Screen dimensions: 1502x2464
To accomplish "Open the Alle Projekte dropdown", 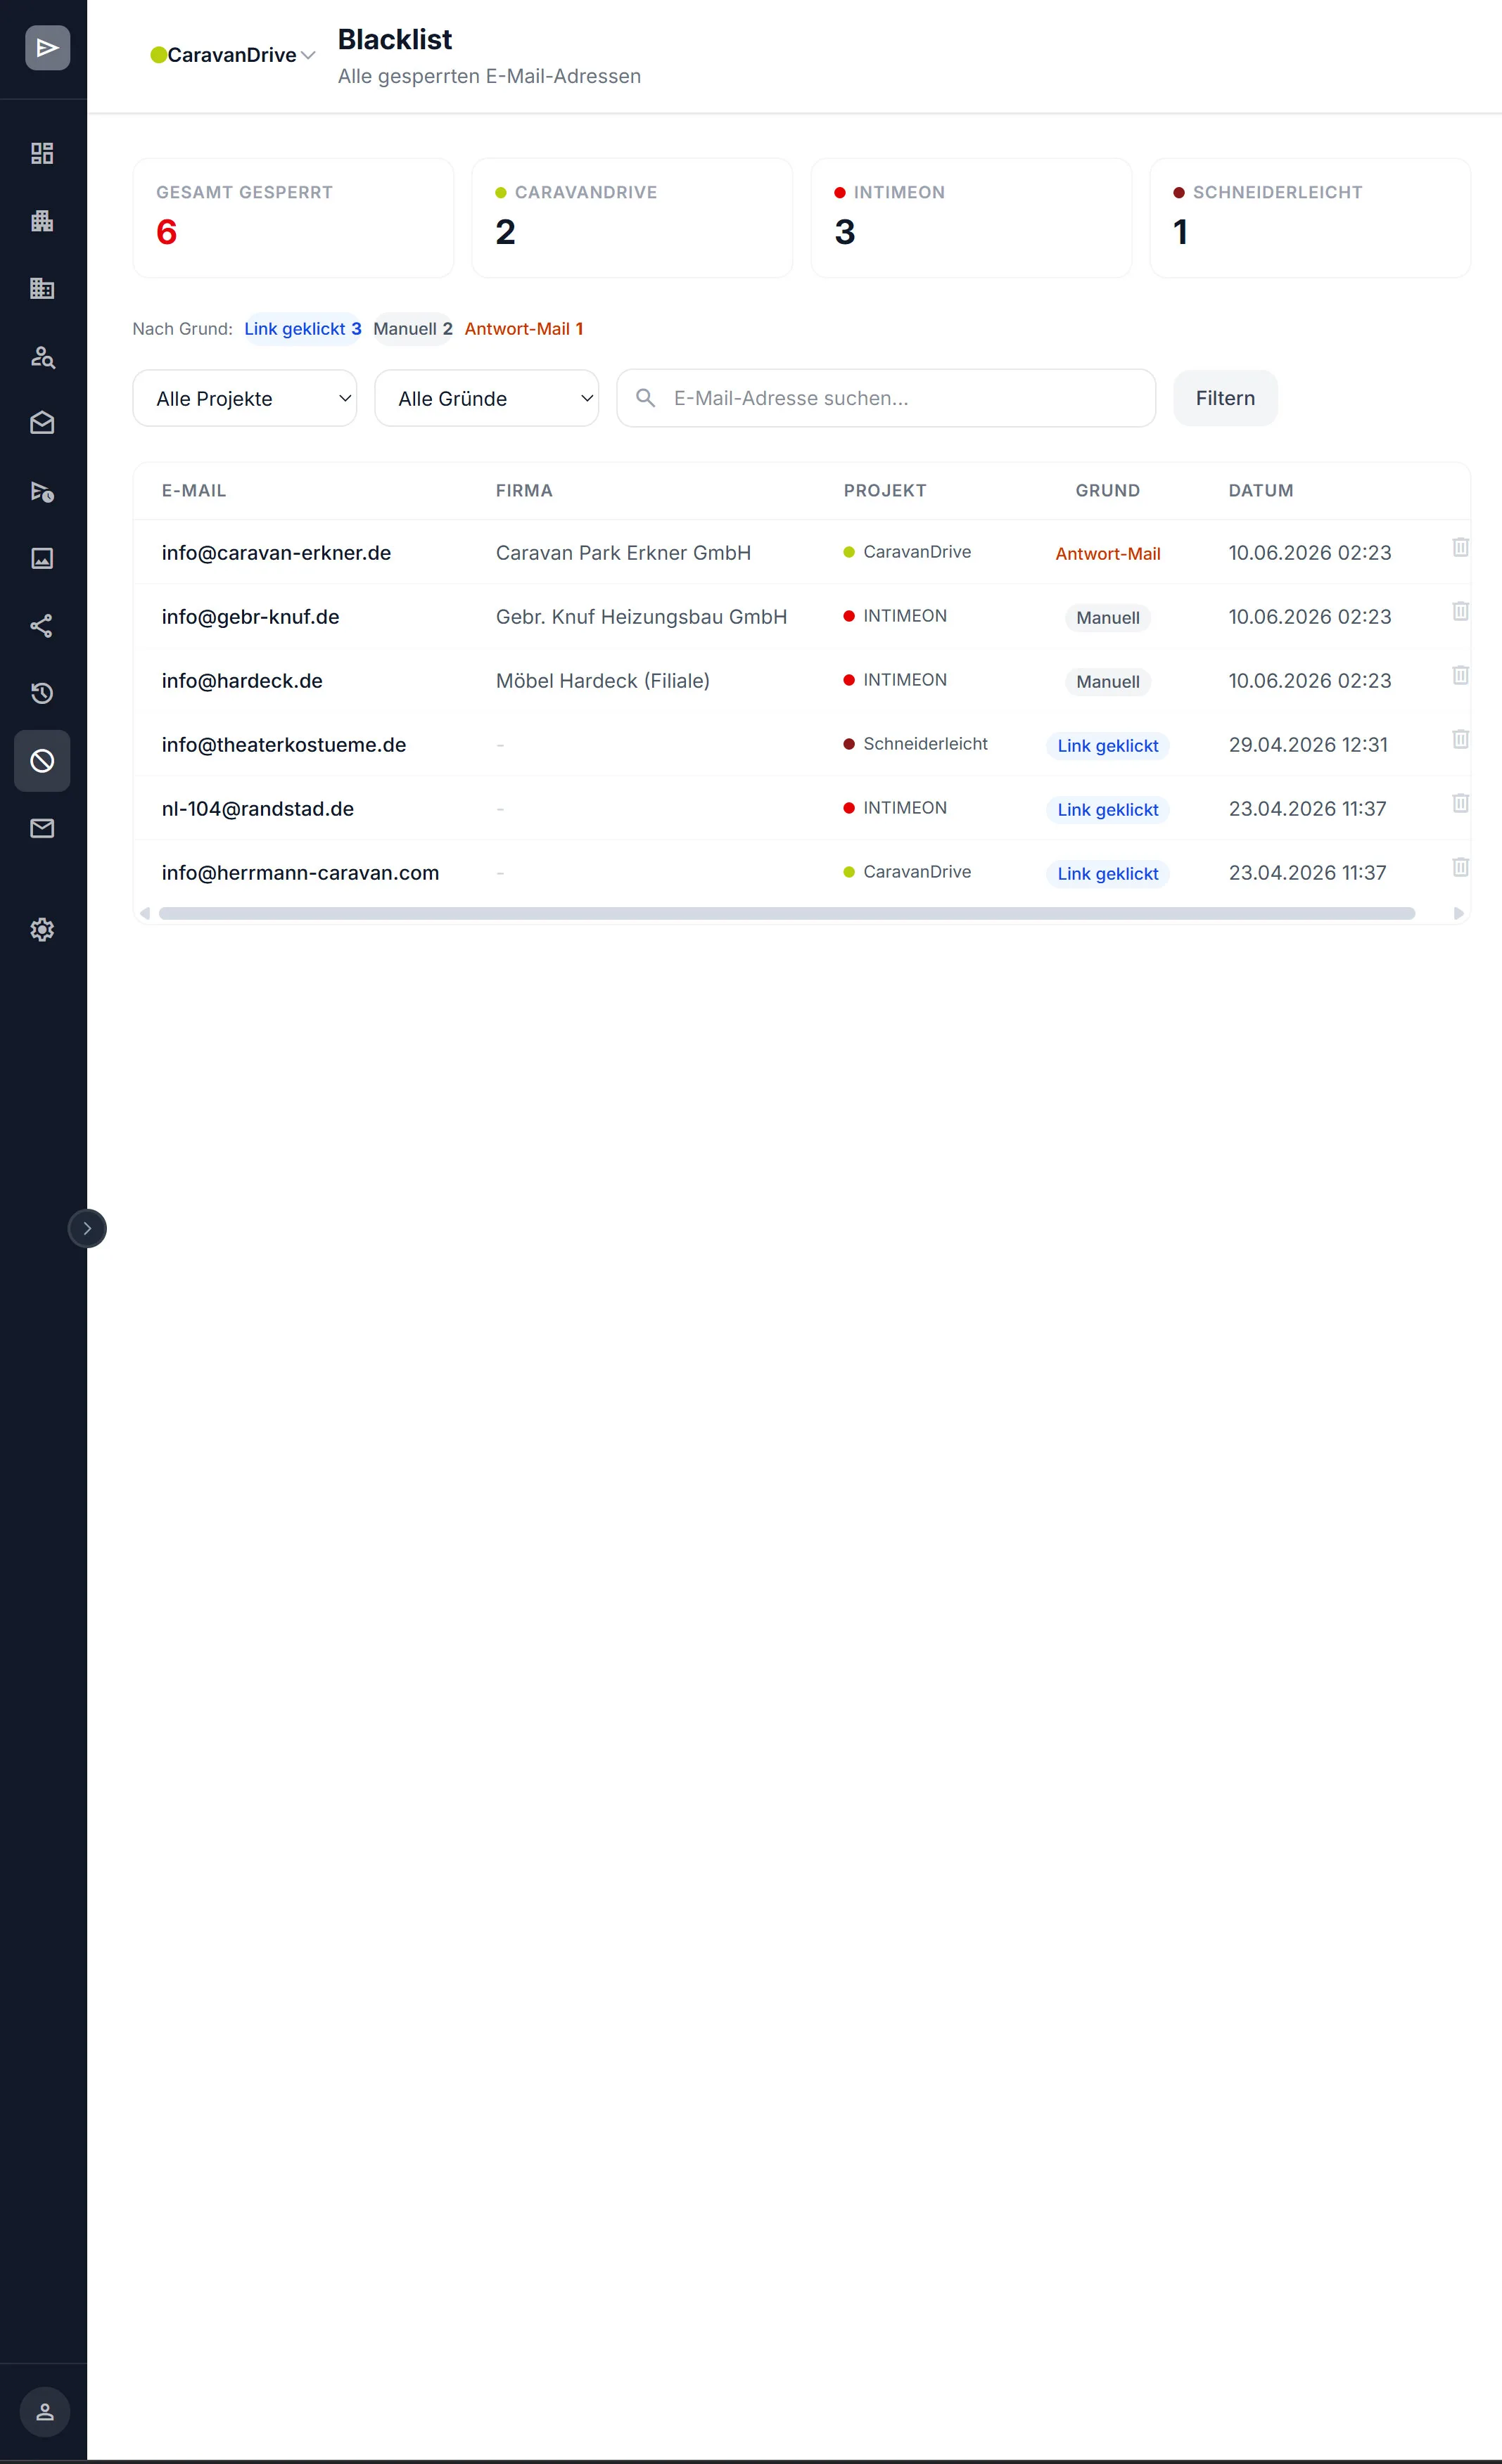I will pos(245,398).
